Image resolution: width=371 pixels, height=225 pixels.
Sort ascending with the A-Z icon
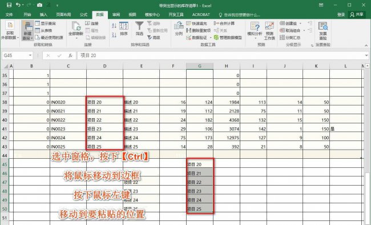(x=114, y=26)
